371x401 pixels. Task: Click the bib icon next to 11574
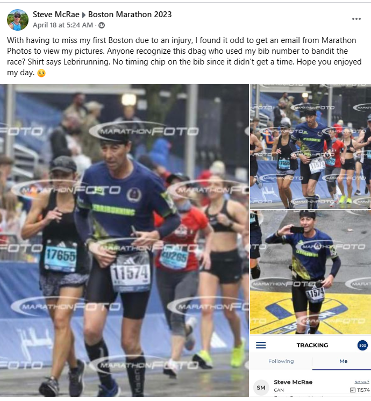353,390
